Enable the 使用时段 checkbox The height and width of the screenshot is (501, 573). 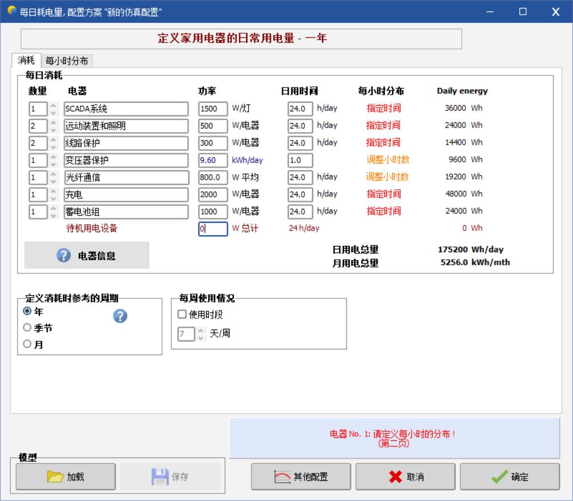[x=182, y=315]
